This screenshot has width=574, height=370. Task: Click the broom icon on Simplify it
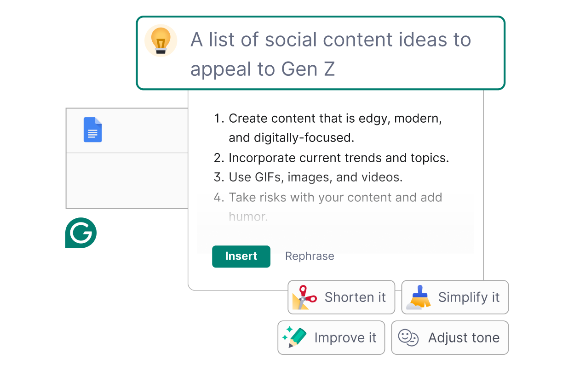tap(419, 297)
